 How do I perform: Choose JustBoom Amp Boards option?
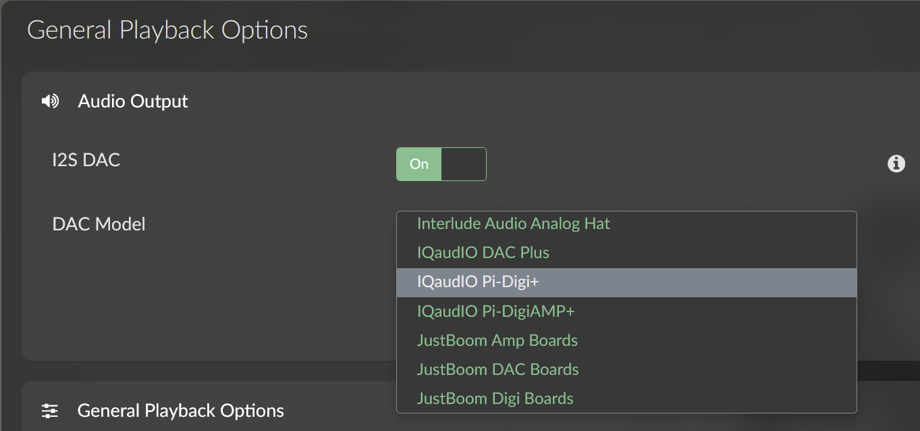coord(497,340)
